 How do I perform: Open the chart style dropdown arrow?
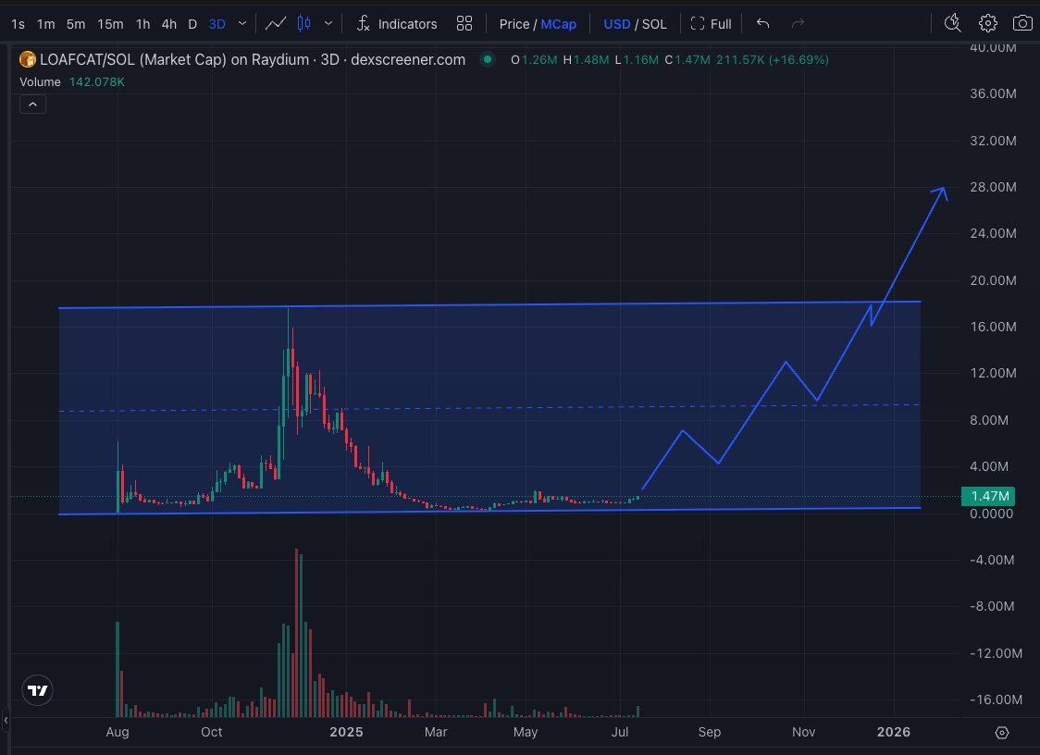tap(328, 23)
